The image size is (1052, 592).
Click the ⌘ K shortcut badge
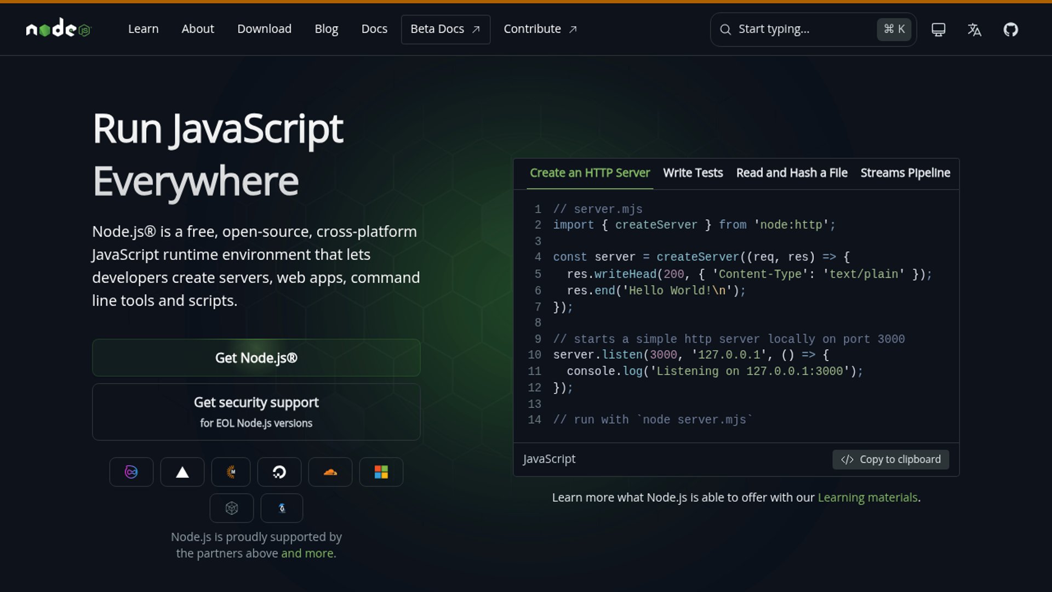point(894,29)
